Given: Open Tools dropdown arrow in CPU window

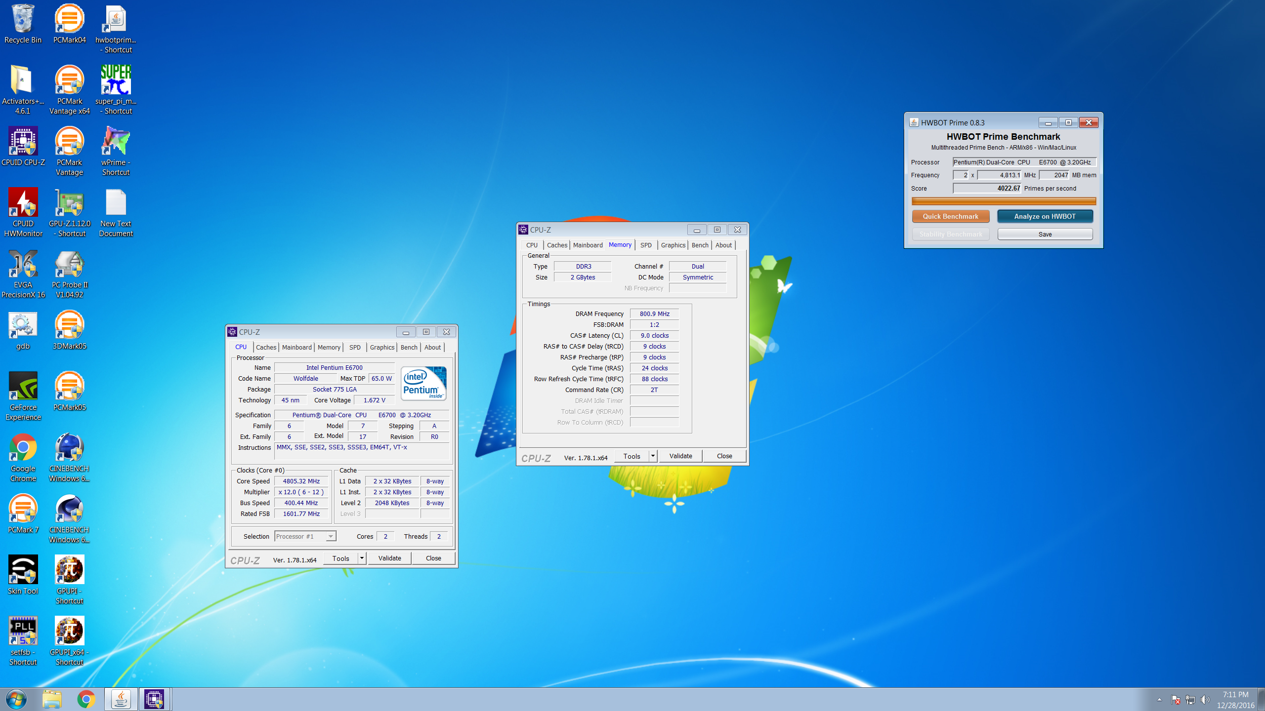Looking at the screenshot, I should [x=362, y=558].
